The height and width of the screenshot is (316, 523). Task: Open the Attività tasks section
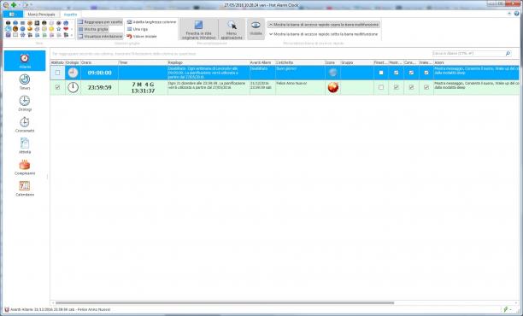[x=25, y=146]
